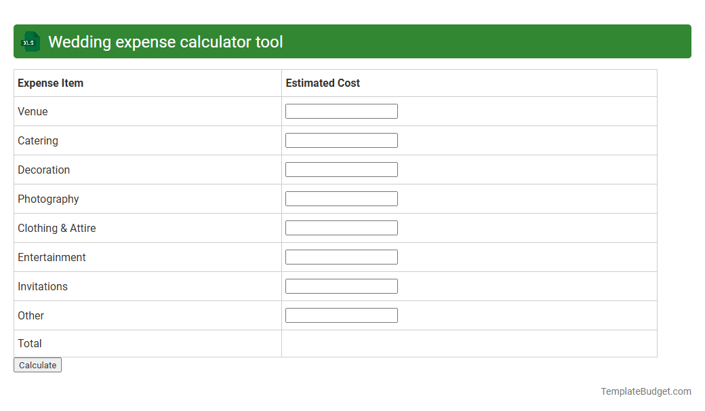Viewport: 705px width, 411px height.
Task: Click inside the Other cost input field
Action: 341,315
